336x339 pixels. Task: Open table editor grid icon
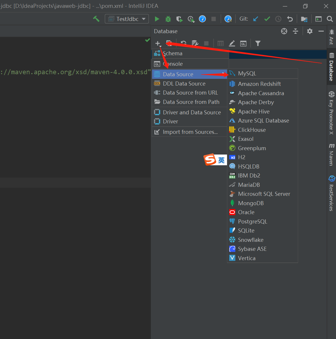220,43
